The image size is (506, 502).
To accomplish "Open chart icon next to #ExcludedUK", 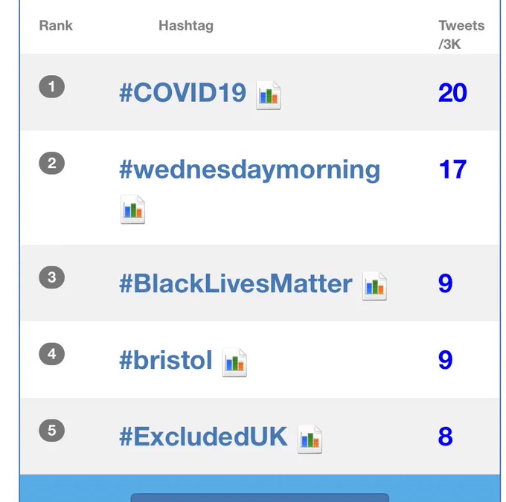I will [x=310, y=439].
